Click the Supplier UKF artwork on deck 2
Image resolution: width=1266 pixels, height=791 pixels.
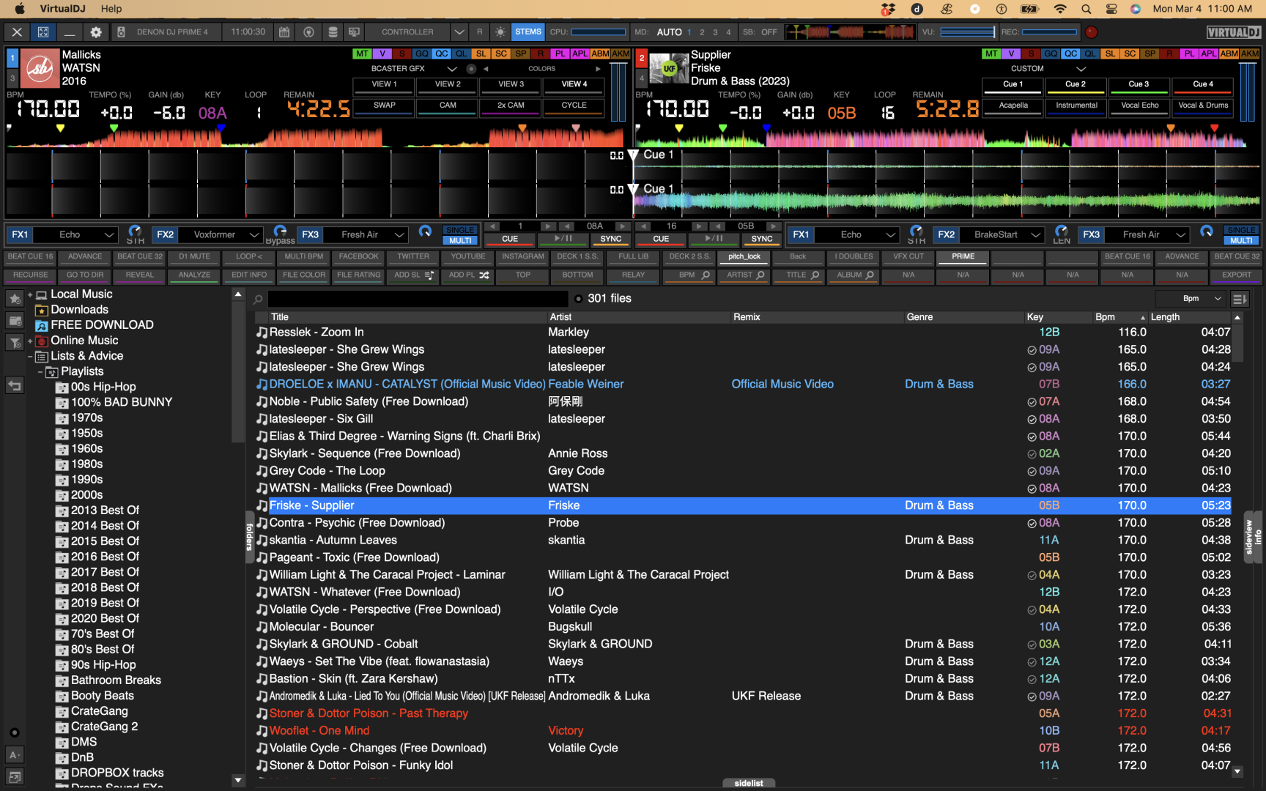669,68
